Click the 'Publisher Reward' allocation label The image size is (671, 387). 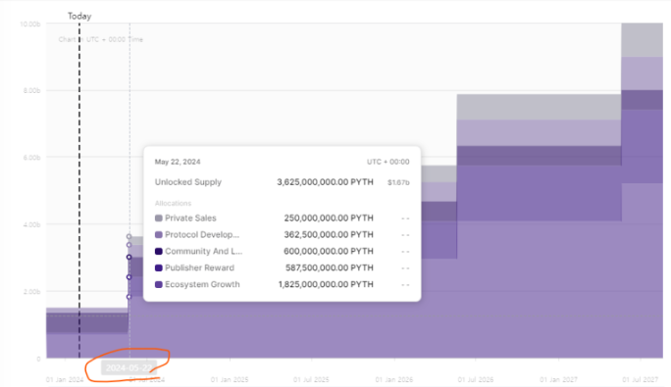[200, 268]
